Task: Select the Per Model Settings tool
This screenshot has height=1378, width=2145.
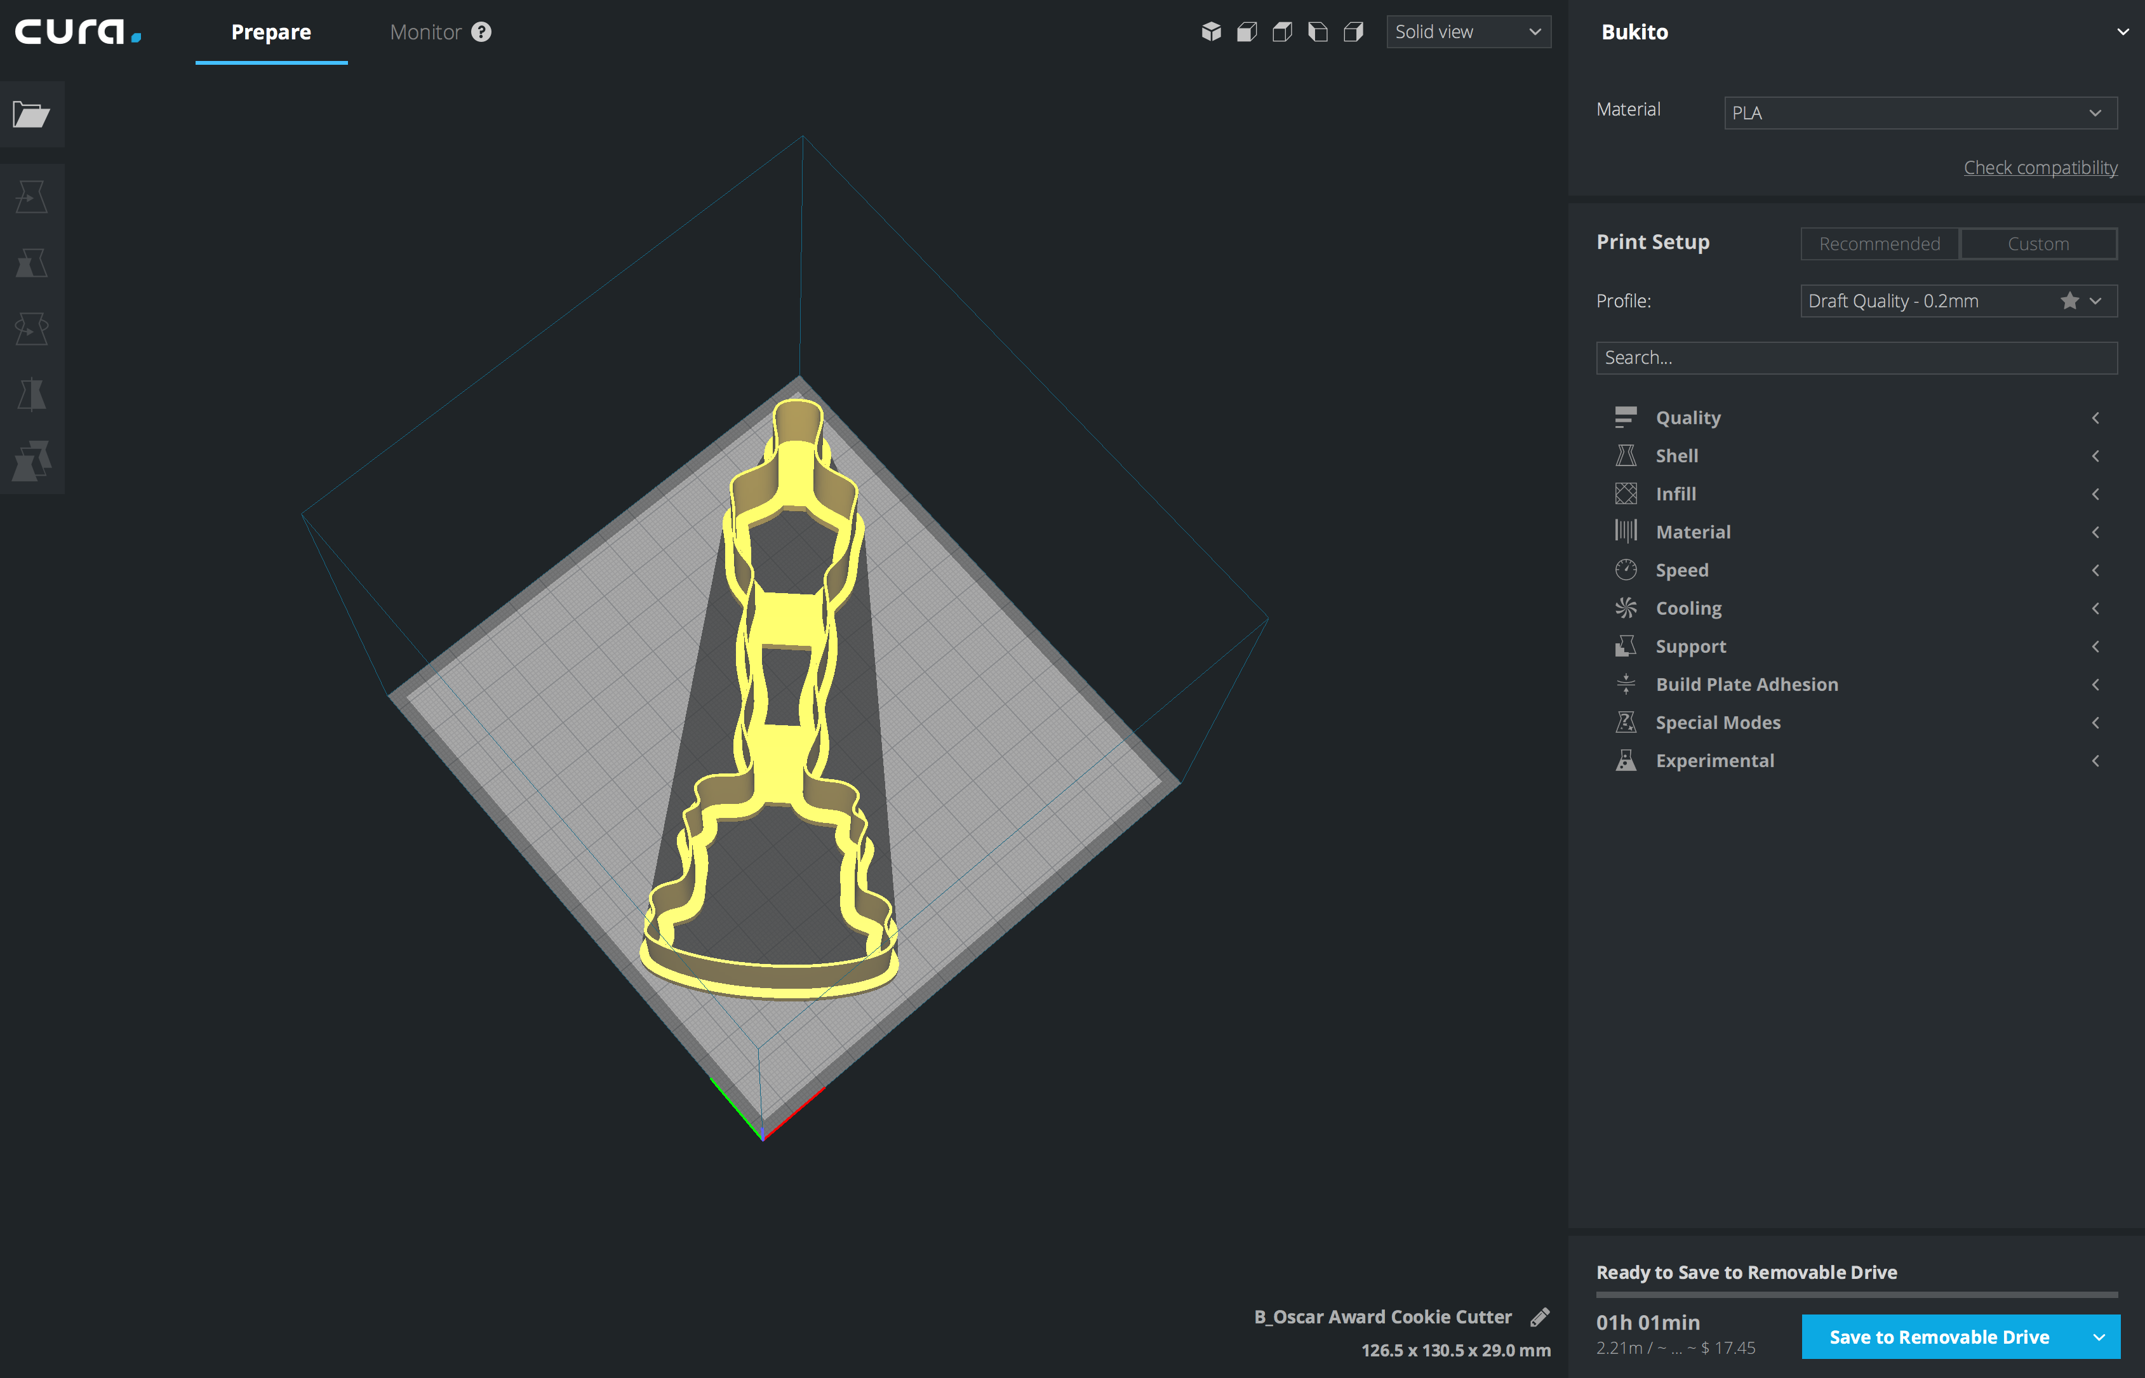Action: click(x=31, y=460)
